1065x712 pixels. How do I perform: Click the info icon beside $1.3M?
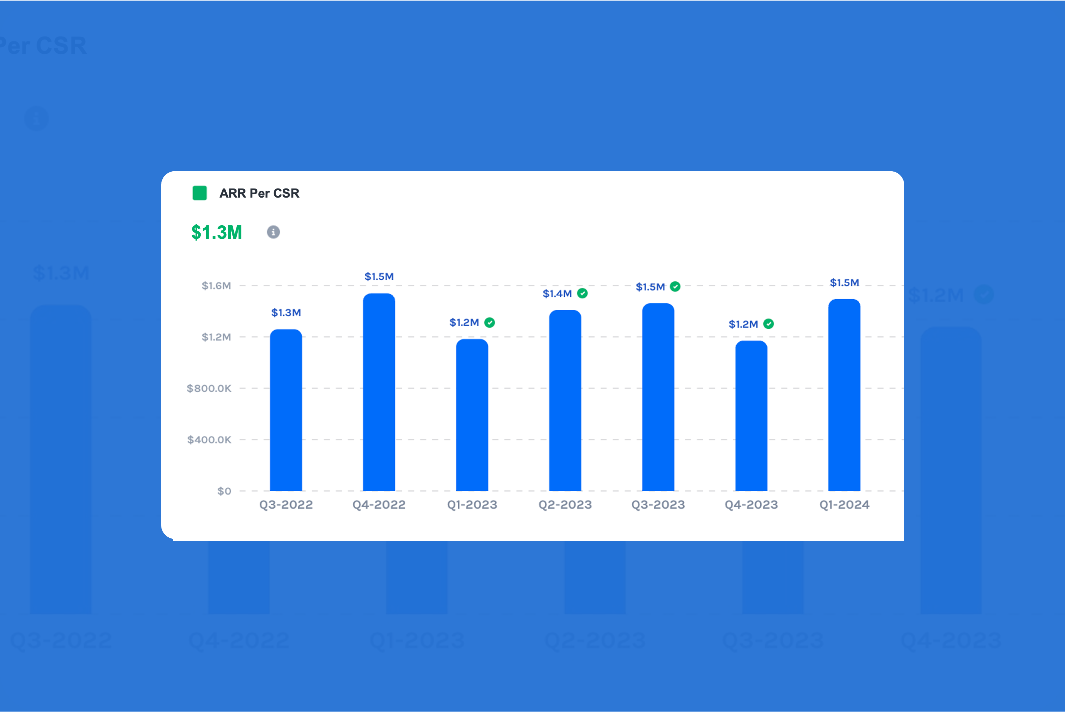(273, 232)
